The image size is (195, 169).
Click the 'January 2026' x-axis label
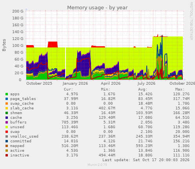click(x=75, y=84)
